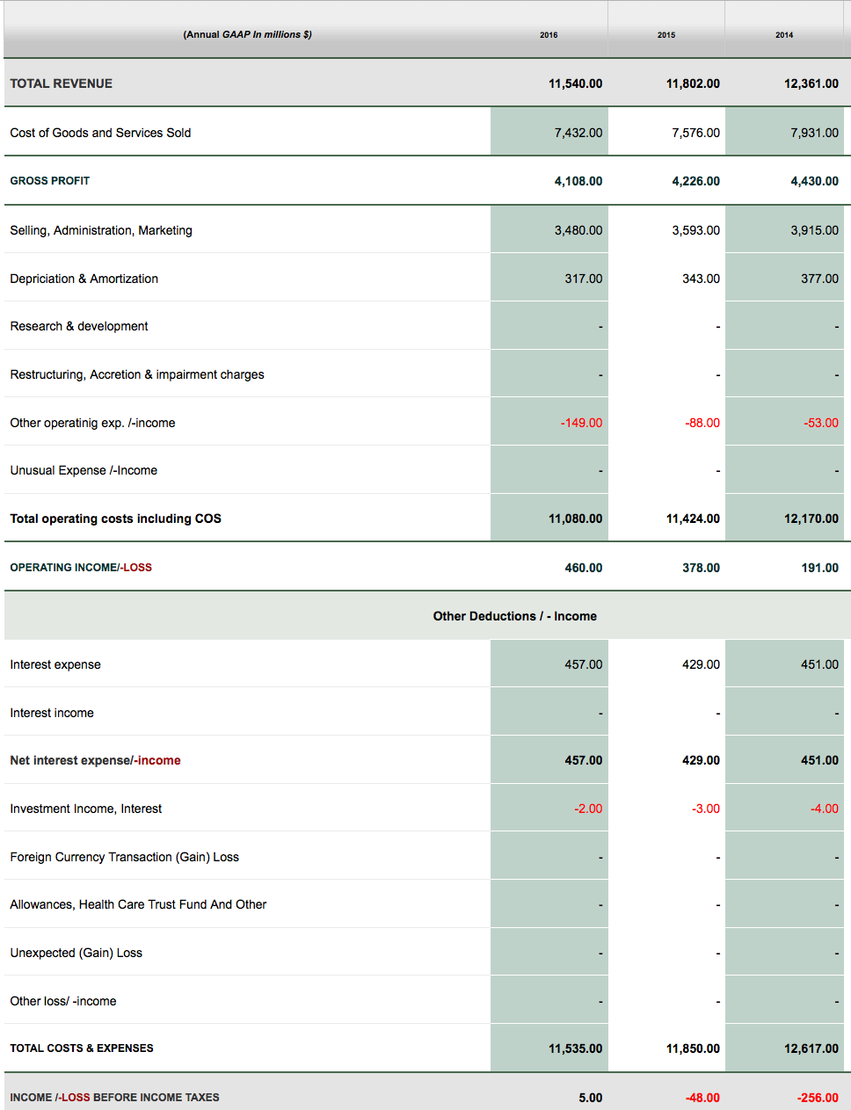The width and height of the screenshot is (851, 1110).
Task: Select total costs value 11,850.00
Action: coord(693,1048)
